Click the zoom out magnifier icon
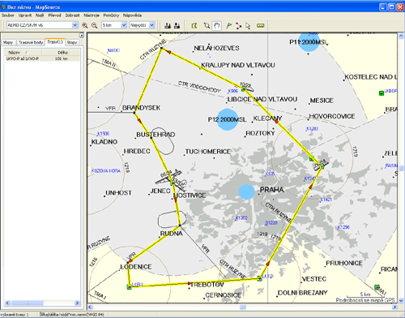The height and width of the screenshot is (318, 405). point(94,25)
